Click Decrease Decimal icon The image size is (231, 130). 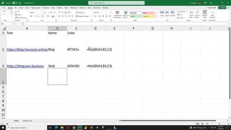coord(110,16)
